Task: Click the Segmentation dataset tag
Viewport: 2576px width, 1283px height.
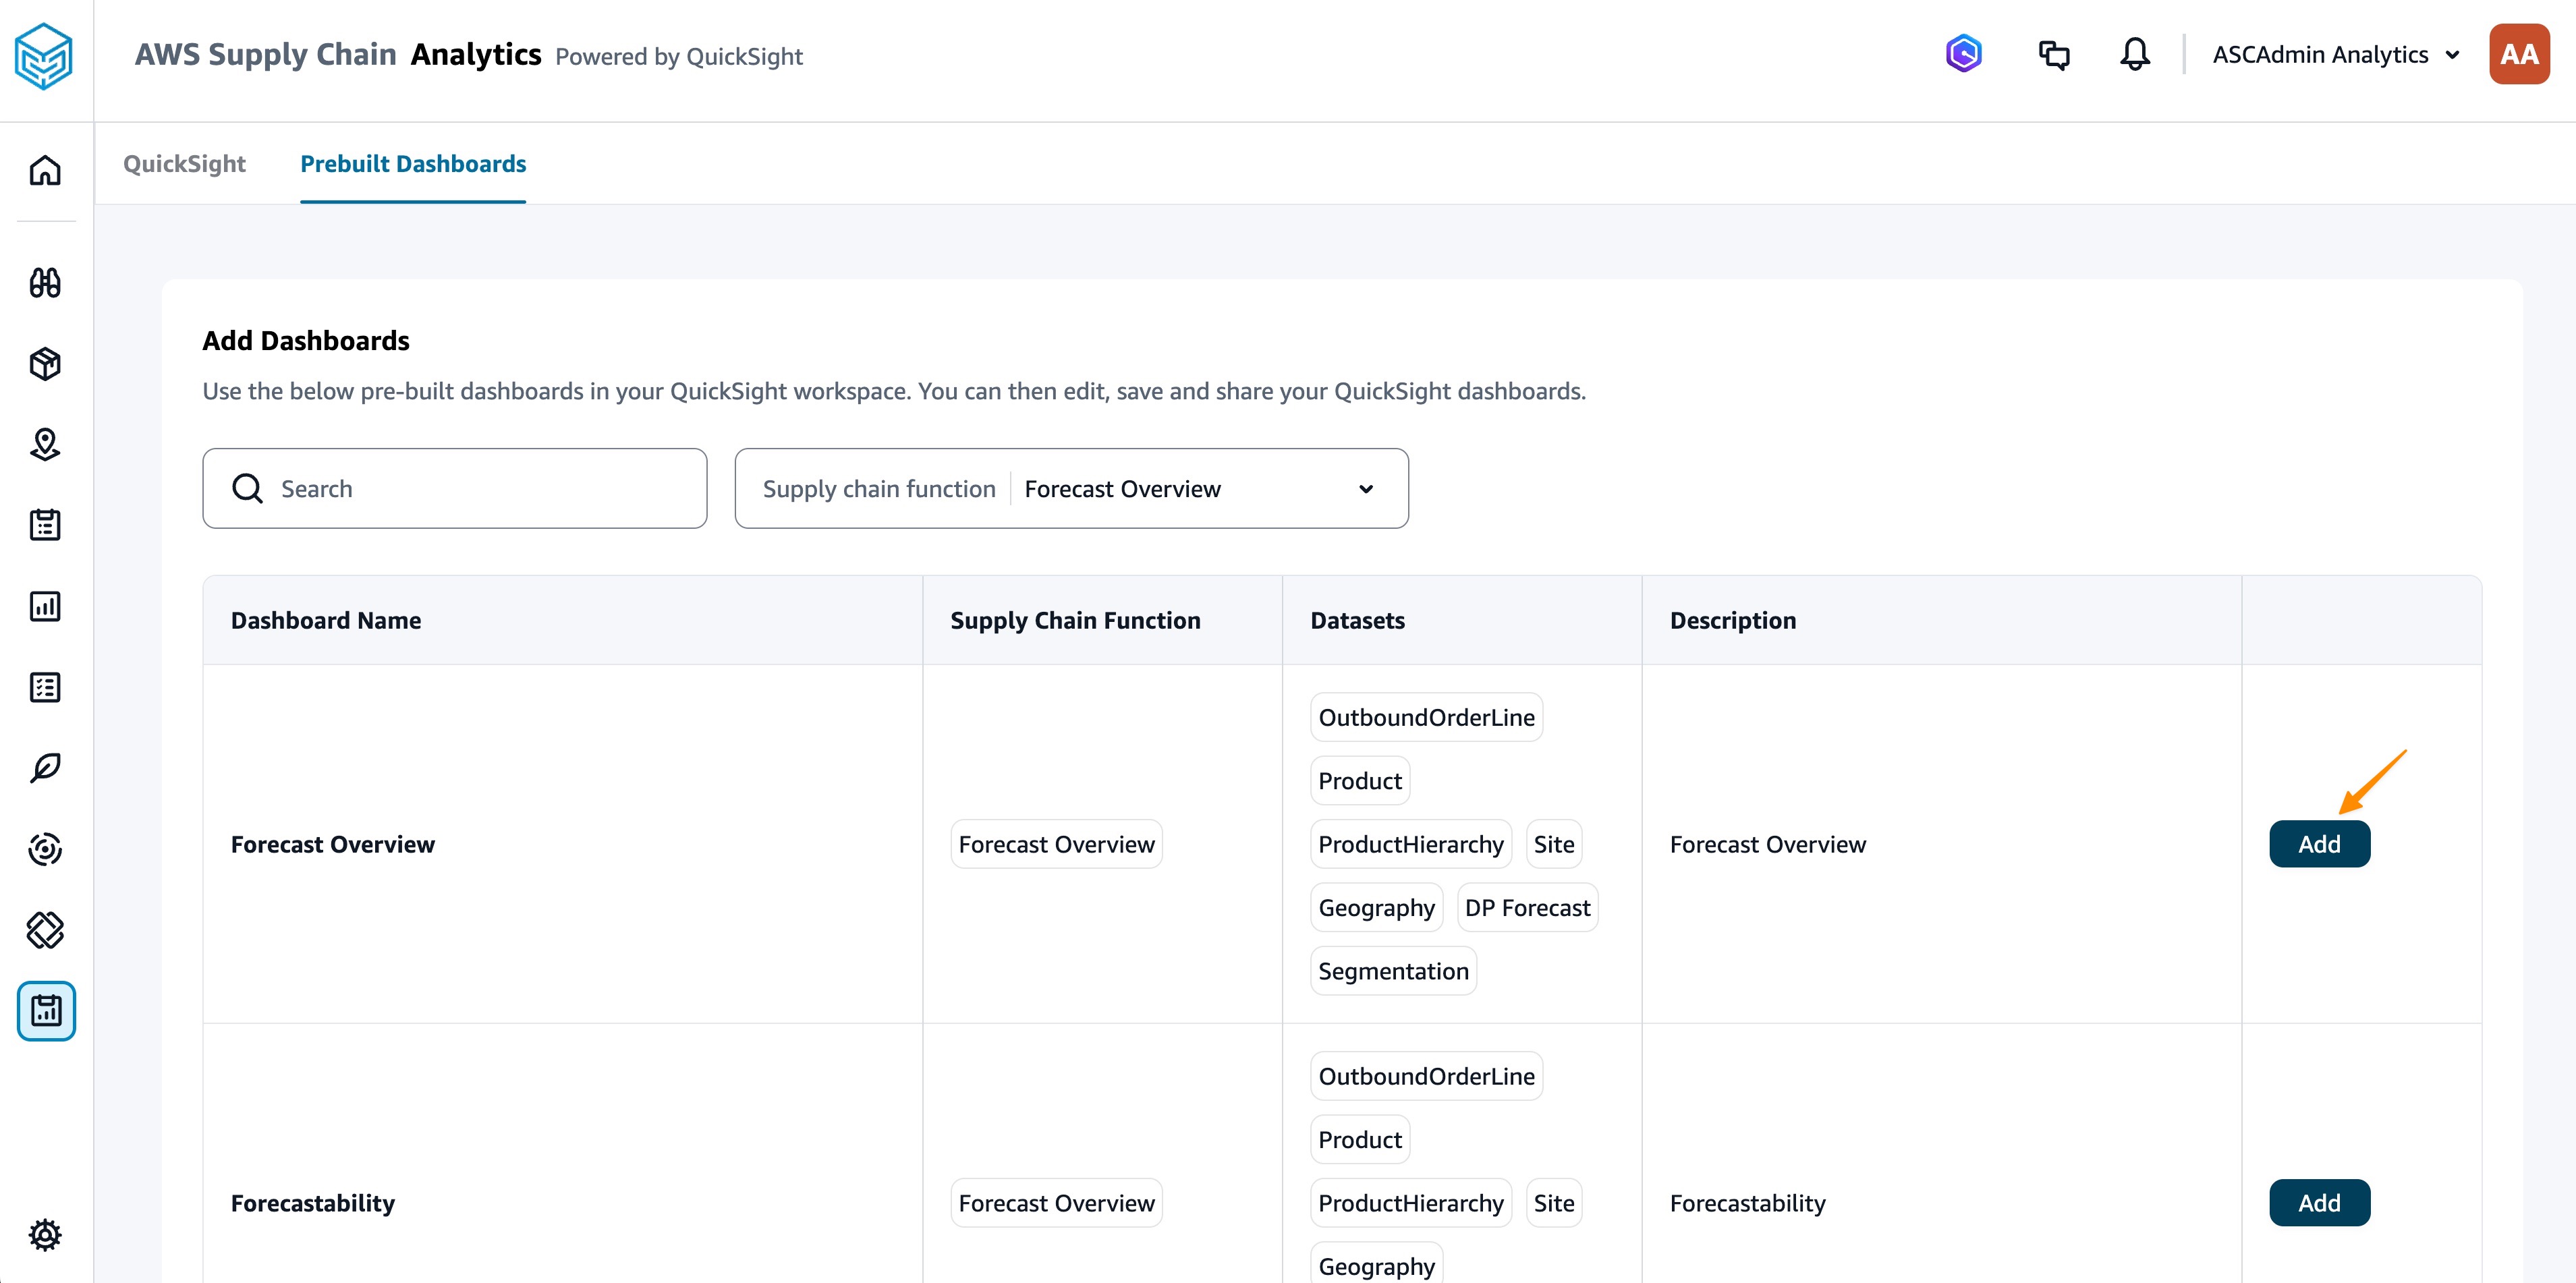Action: coord(1393,971)
